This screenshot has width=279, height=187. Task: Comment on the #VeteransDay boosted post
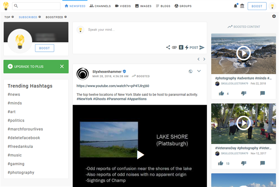(x=263, y=163)
